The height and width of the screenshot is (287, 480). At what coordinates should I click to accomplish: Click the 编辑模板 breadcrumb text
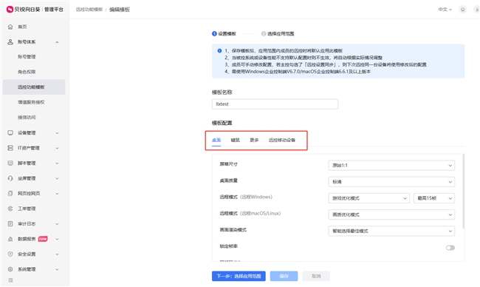120,10
